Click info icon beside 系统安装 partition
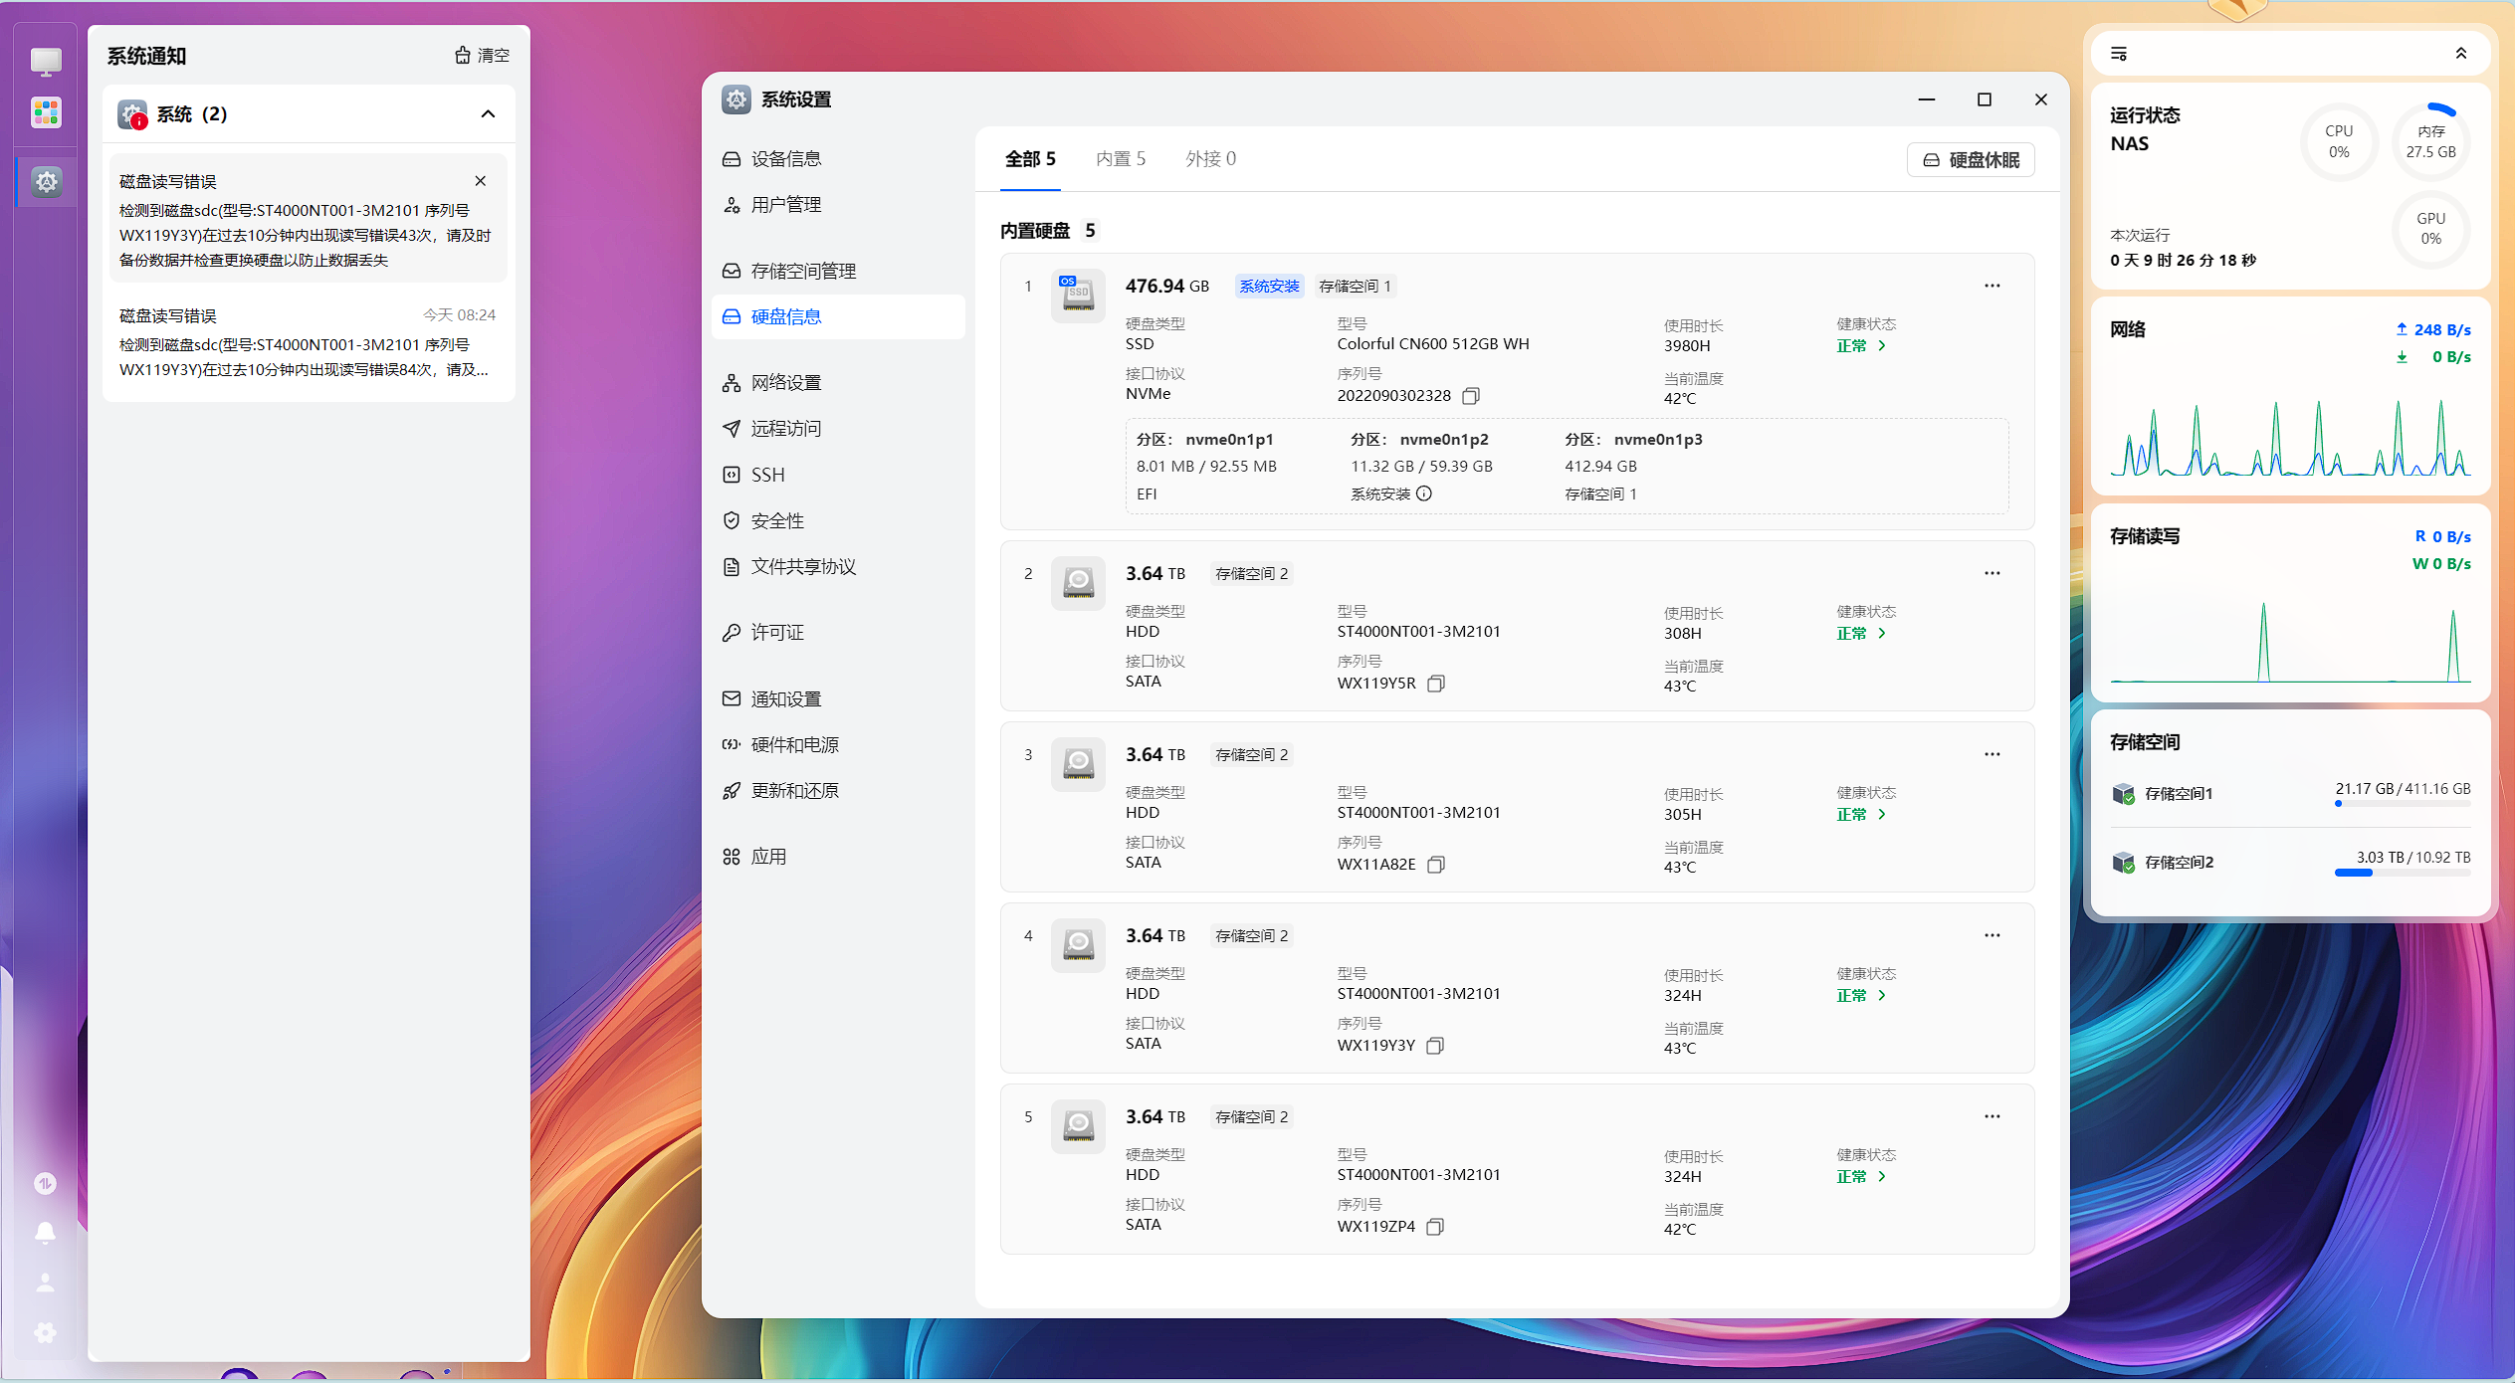 coord(1424,494)
